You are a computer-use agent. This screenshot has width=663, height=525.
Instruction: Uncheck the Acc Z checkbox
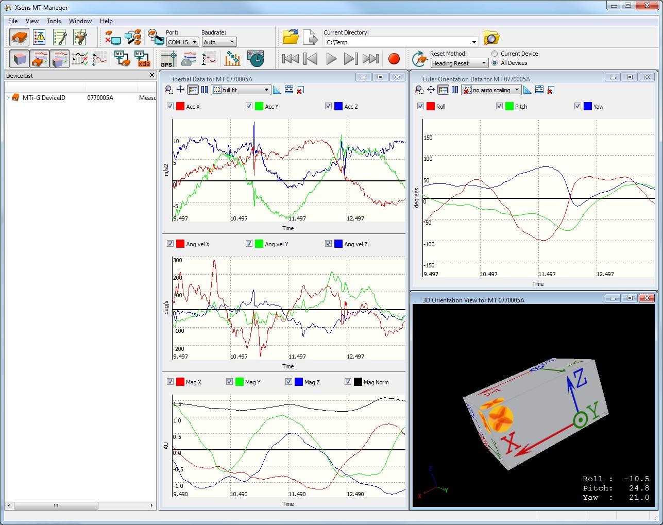[328, 106]
